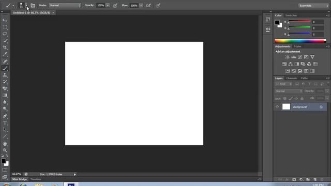The width and height of the screenshot is (331, 186).
Task: Click the Background layer thumbnail
Action: (x=286, y=107)
